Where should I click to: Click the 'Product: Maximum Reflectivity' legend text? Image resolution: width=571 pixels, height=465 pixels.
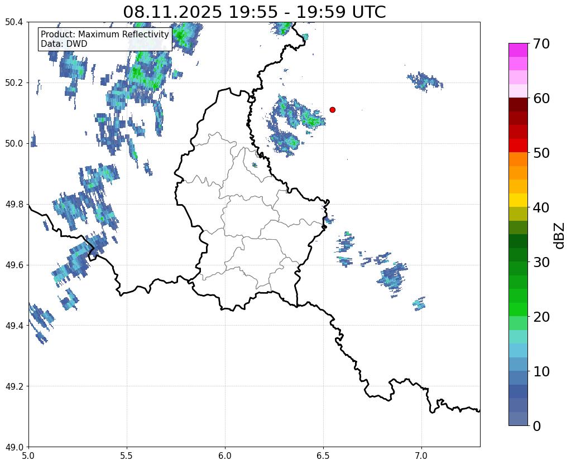tap(105, 34)
